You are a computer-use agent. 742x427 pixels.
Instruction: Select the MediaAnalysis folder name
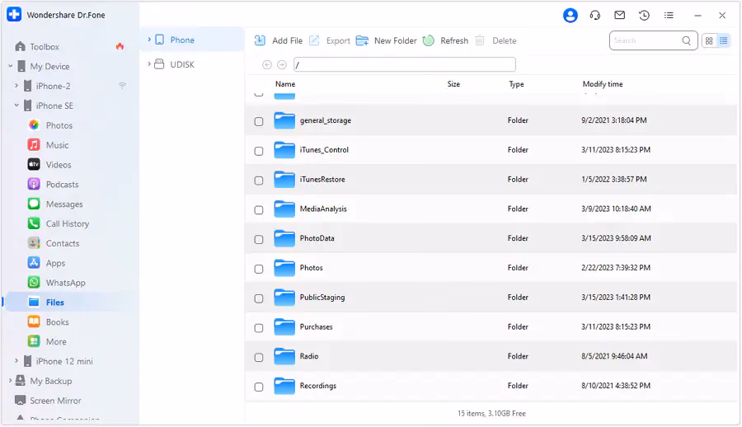[323, 209]
